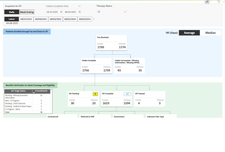Click Fax Received current value 1799
Screen dimensions: 225x152
coord(101,47)
